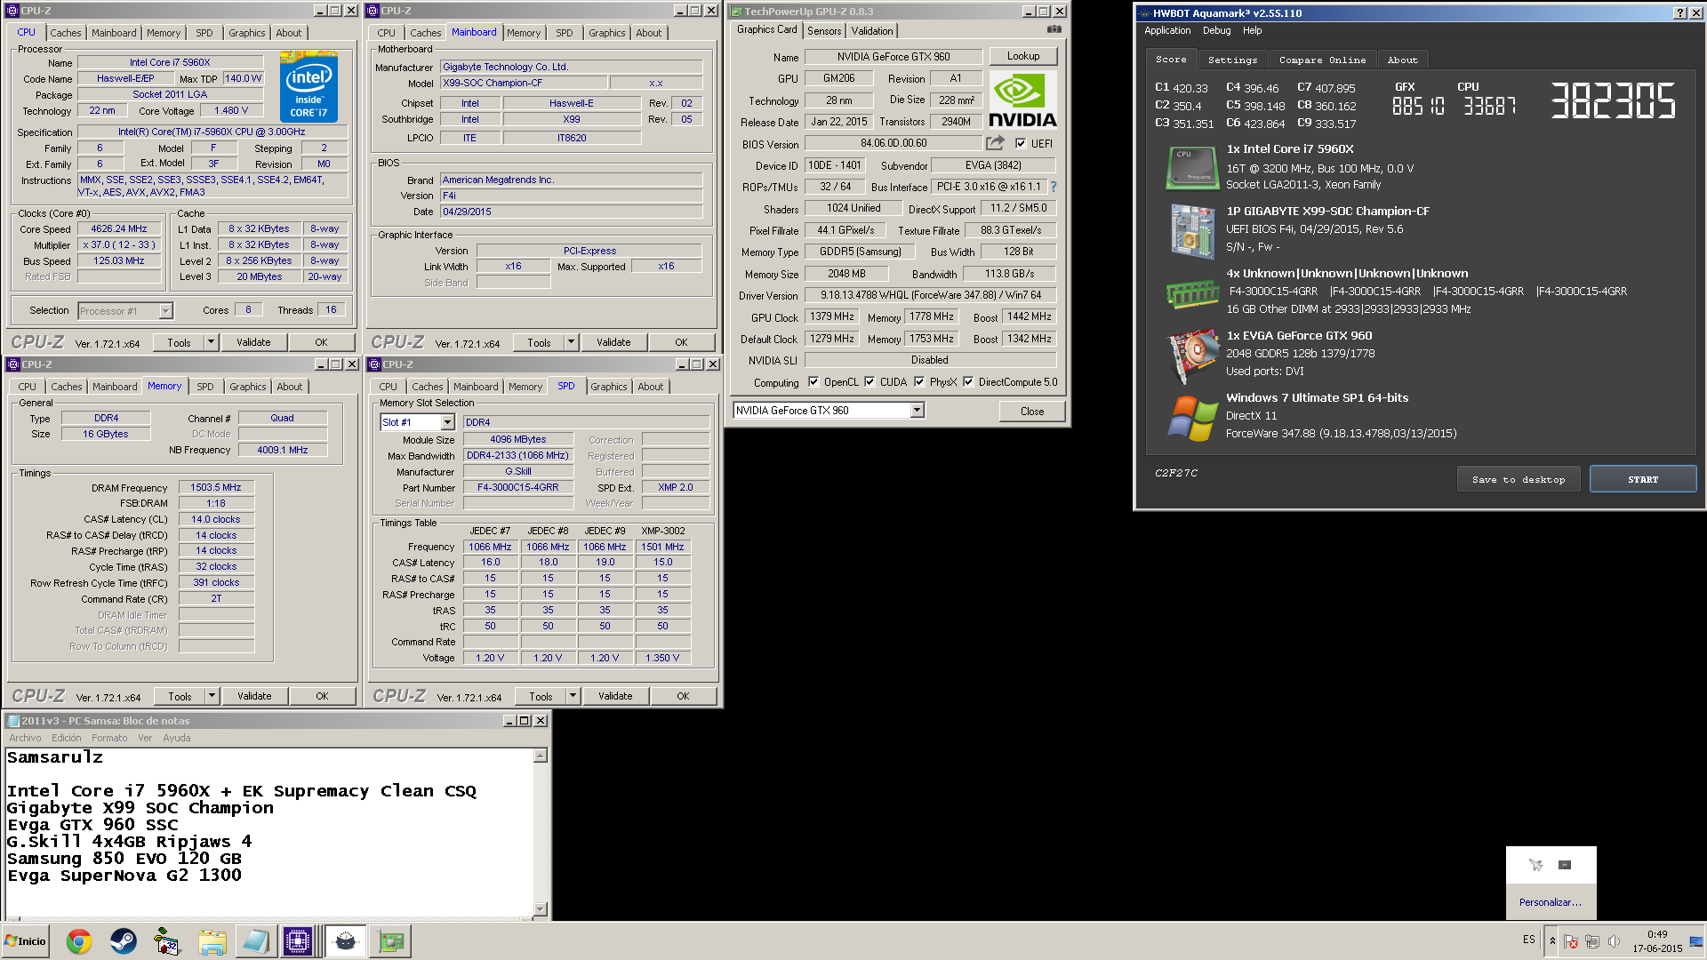Click the Notepad scrollbar up arrow
The width and height of the screenshot is (1707, 960).
click(x=540, y=756)
